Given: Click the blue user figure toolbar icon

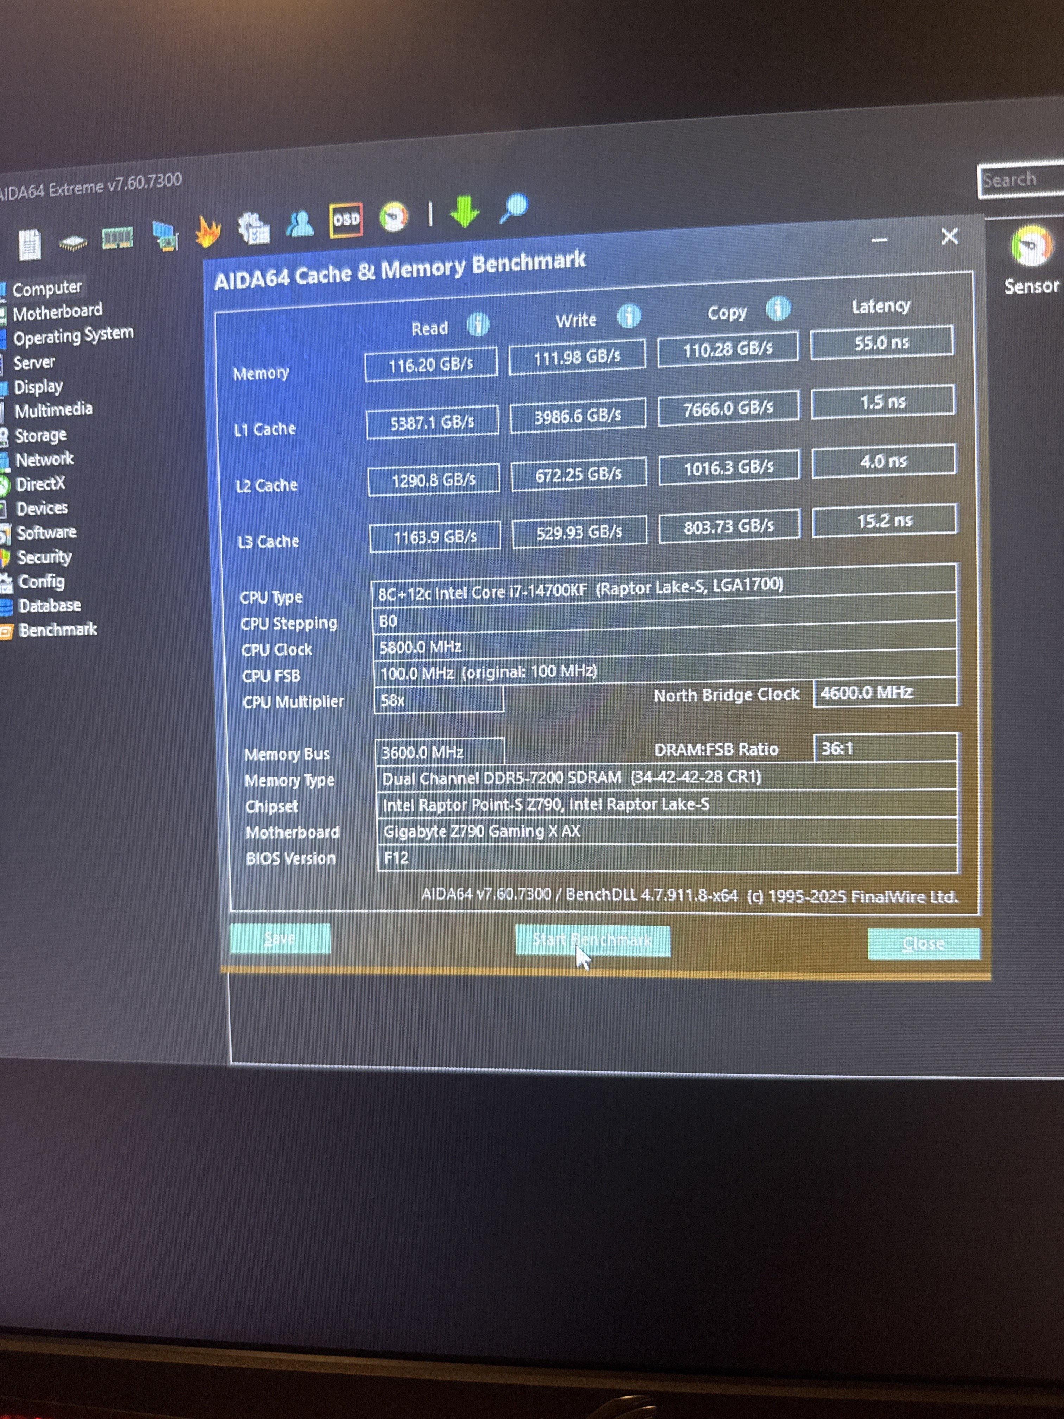Looking at the screenshot, I should (x=299, y=225).
